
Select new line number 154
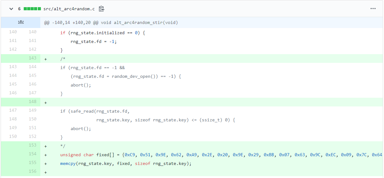(x=32, y=154)
